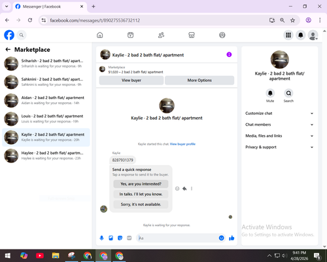Screen dimensions: 327x262
Task: Expand the Customize chat section
Action: pos(279,113)
